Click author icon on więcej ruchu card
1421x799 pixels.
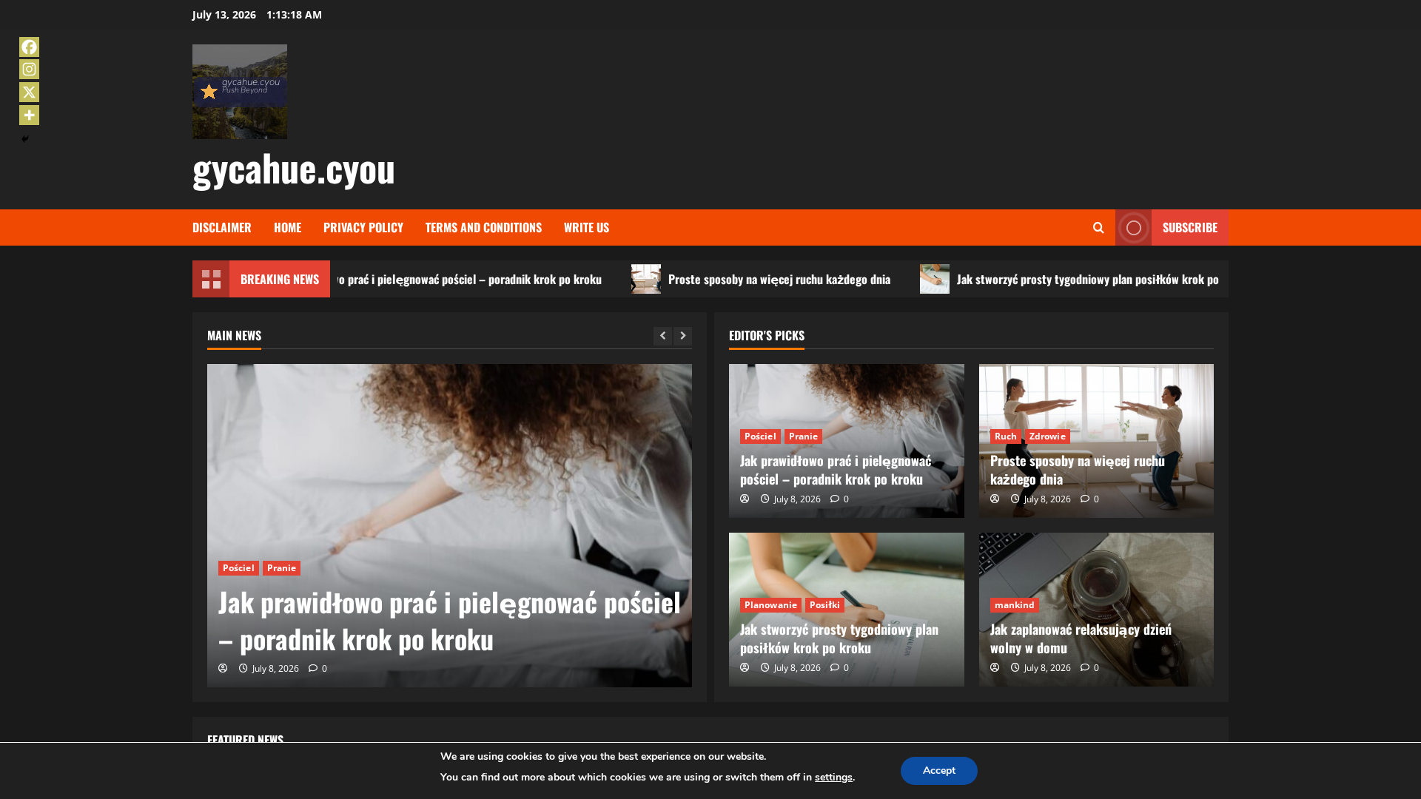click(995, 499)
